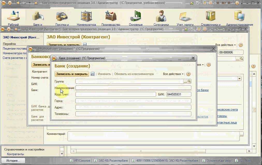Image resolution: width=262 pixels, height=165 pixels.
Task: Open Основной договор notification in status bar
Action: [x=217, y=161]
